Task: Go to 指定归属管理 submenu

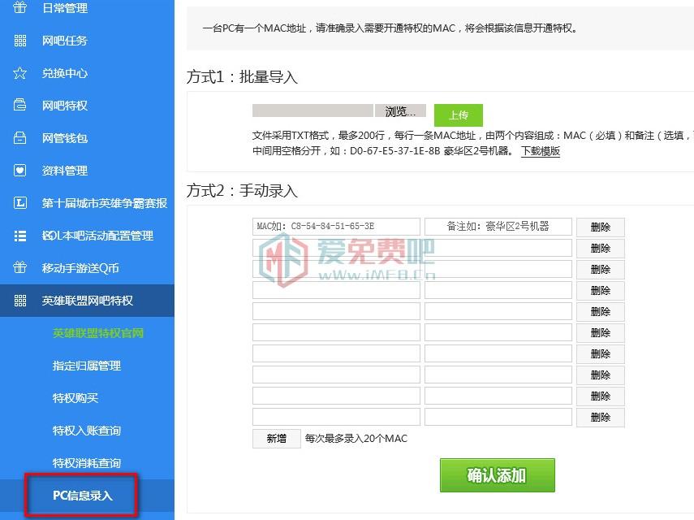Action: pyautogui.click(x=87, y=366)
